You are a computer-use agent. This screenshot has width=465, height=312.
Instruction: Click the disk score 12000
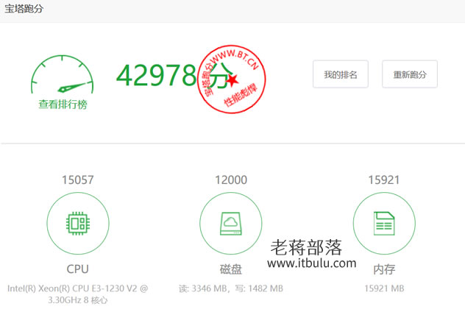tap(231, 180)
